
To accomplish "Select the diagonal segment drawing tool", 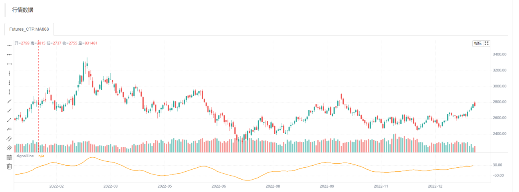I will click(x=10, y=120).
